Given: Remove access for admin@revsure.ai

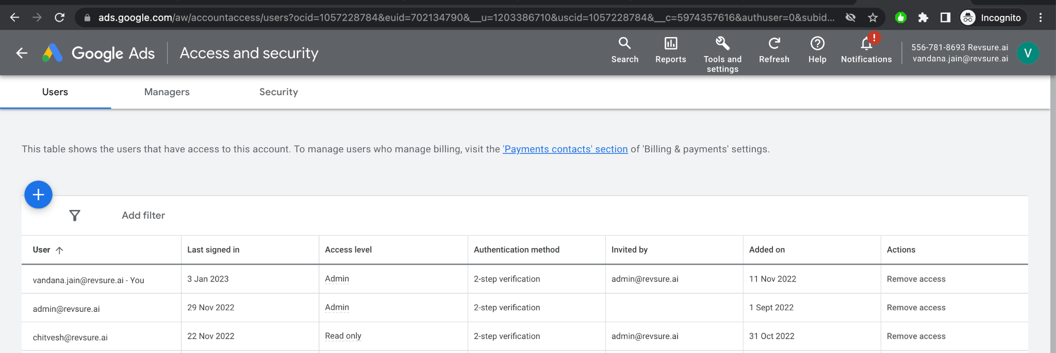Looking at the screenshot, I should (x=916, y=308).
